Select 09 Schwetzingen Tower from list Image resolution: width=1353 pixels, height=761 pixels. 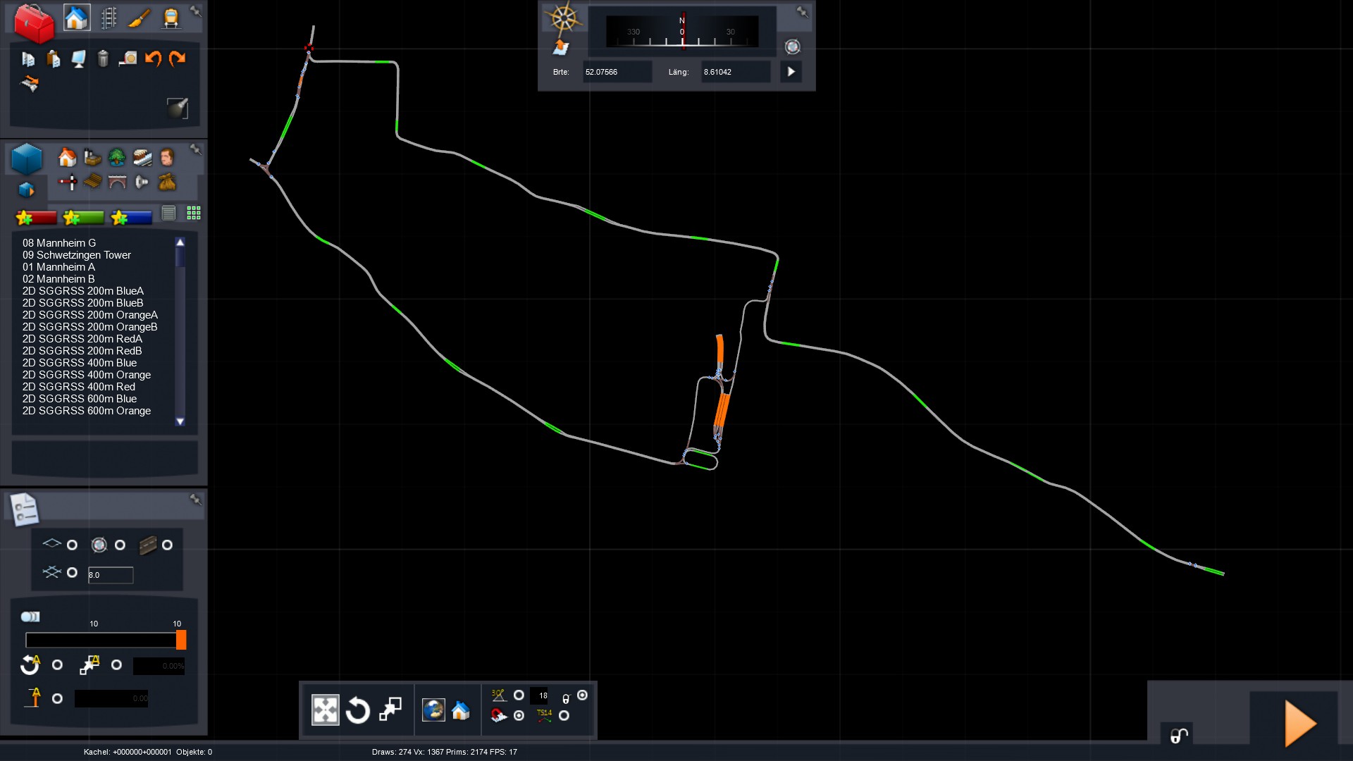77,255
